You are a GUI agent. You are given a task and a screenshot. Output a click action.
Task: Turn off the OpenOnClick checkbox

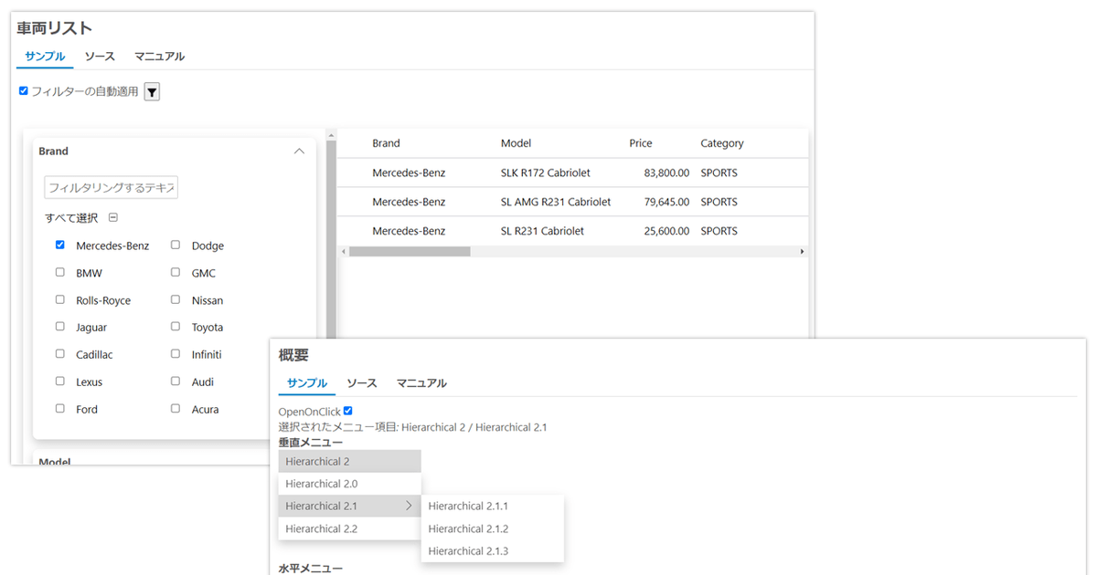click(347, 411)
